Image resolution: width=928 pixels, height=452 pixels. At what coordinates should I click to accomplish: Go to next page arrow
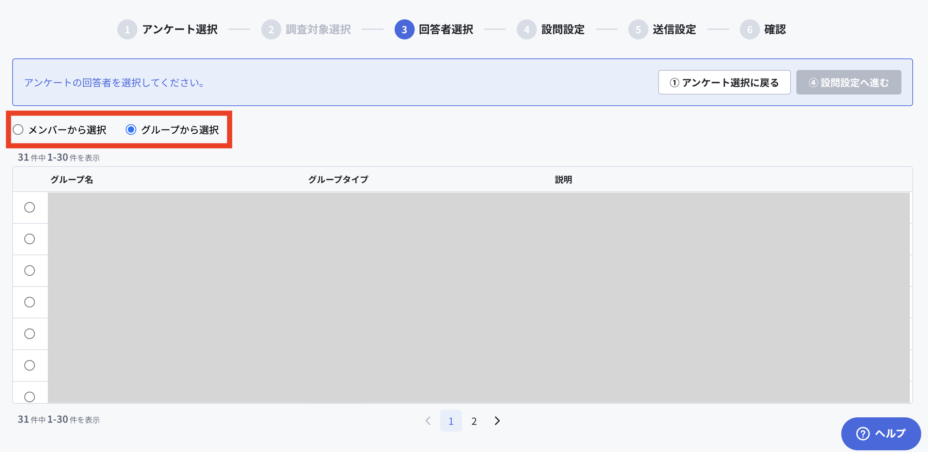[497, 421]
